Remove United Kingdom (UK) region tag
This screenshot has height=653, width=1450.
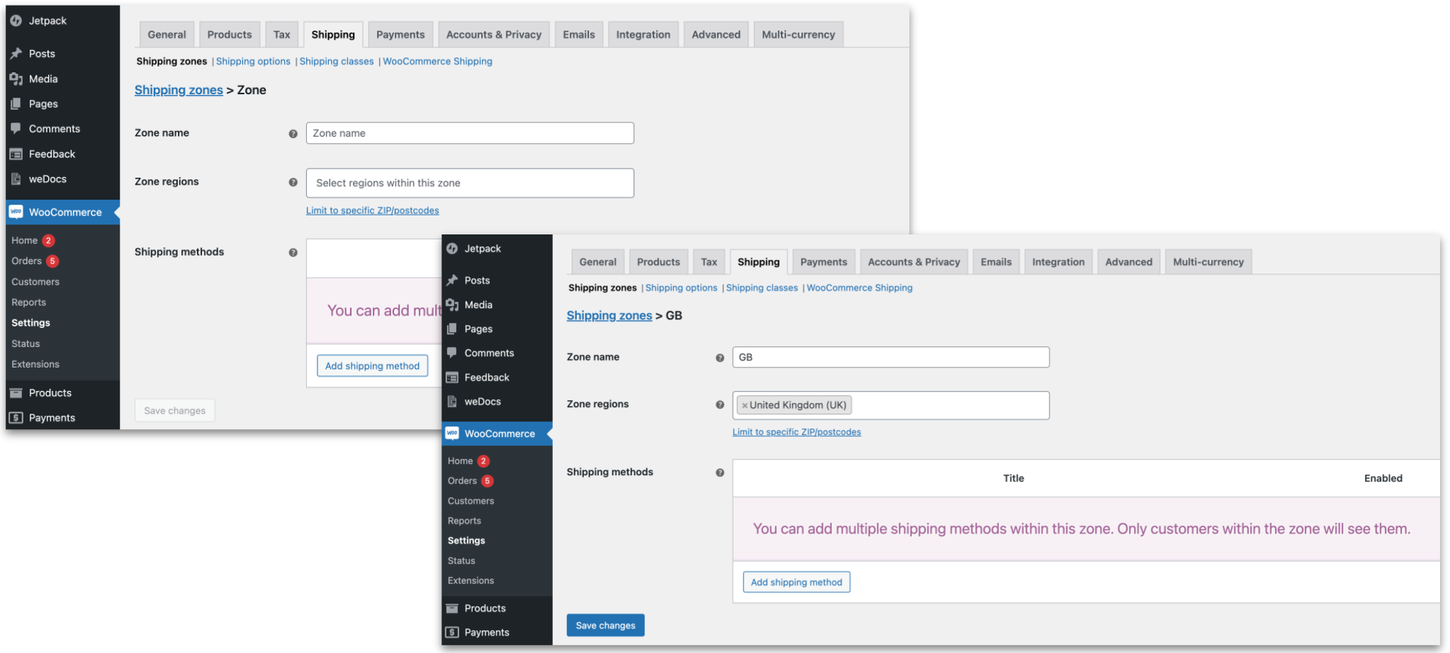(x=744, y=406)
